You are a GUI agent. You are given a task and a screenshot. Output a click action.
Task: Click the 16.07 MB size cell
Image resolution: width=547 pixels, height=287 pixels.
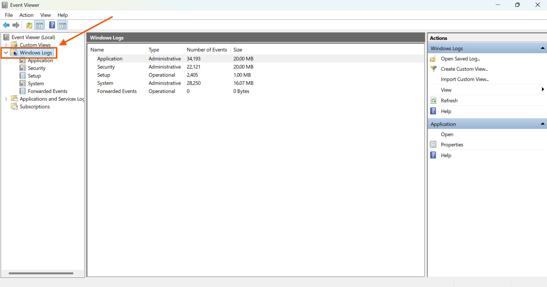point(243,83)
